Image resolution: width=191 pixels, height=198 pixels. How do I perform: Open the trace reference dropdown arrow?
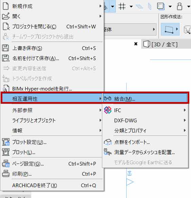point(170,6)
